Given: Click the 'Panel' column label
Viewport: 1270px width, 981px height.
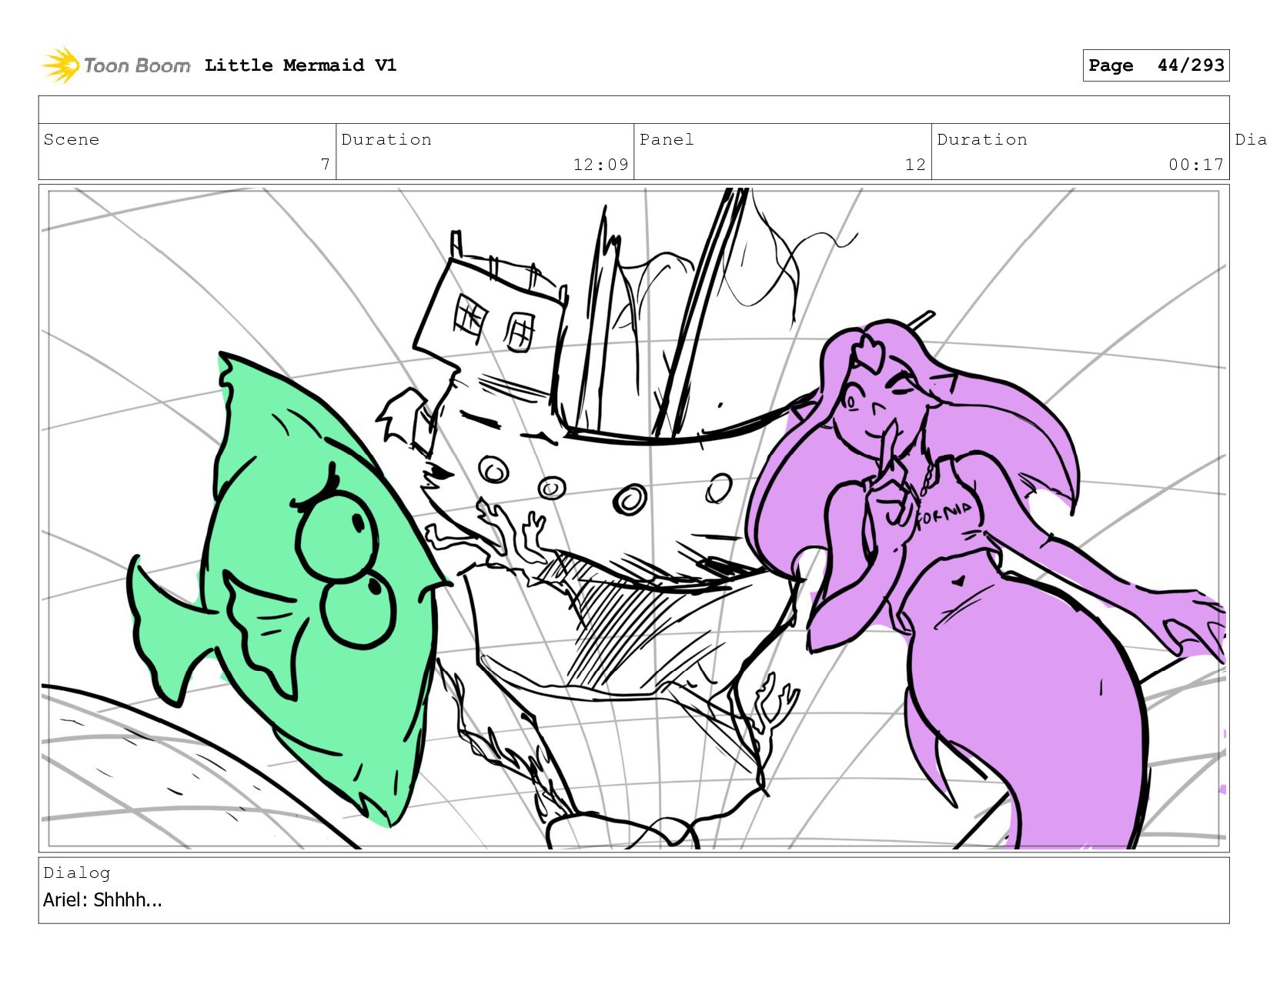Looking at the screenshot, I should 667,139.
